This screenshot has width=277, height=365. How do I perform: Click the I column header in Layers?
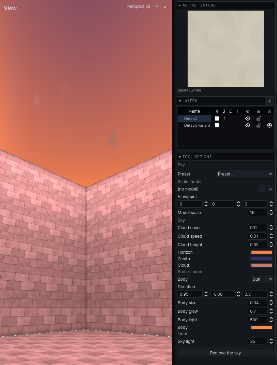237,111
